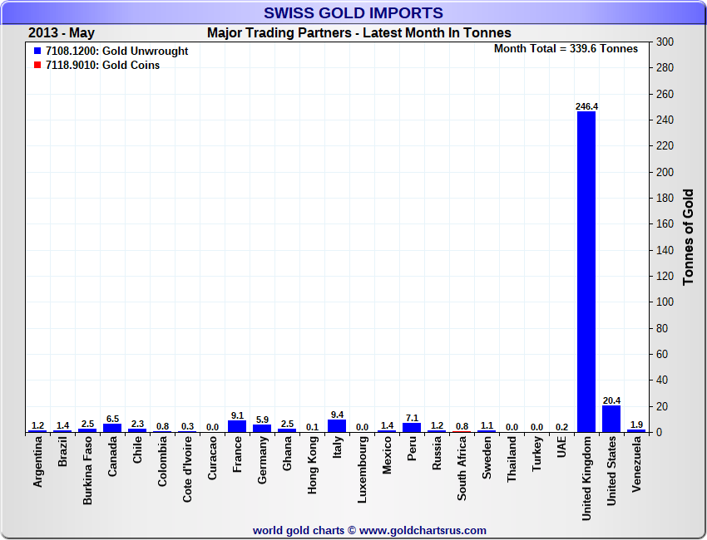The image size is (707, 540).
Task: Click the Tonnes of Gold axis title
Action: (689, 237)
